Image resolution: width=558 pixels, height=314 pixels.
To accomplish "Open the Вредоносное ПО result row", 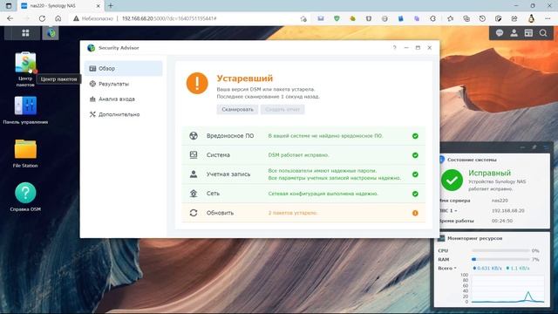I will [303, 136].
